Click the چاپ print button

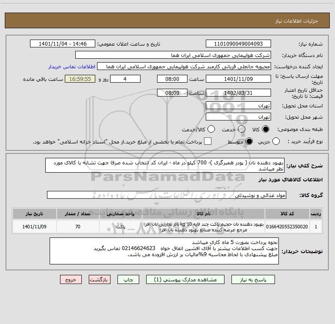[128, 280]
